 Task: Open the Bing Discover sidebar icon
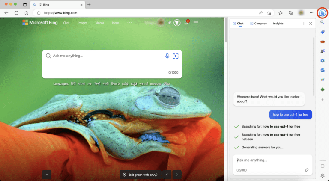(322, 13)
